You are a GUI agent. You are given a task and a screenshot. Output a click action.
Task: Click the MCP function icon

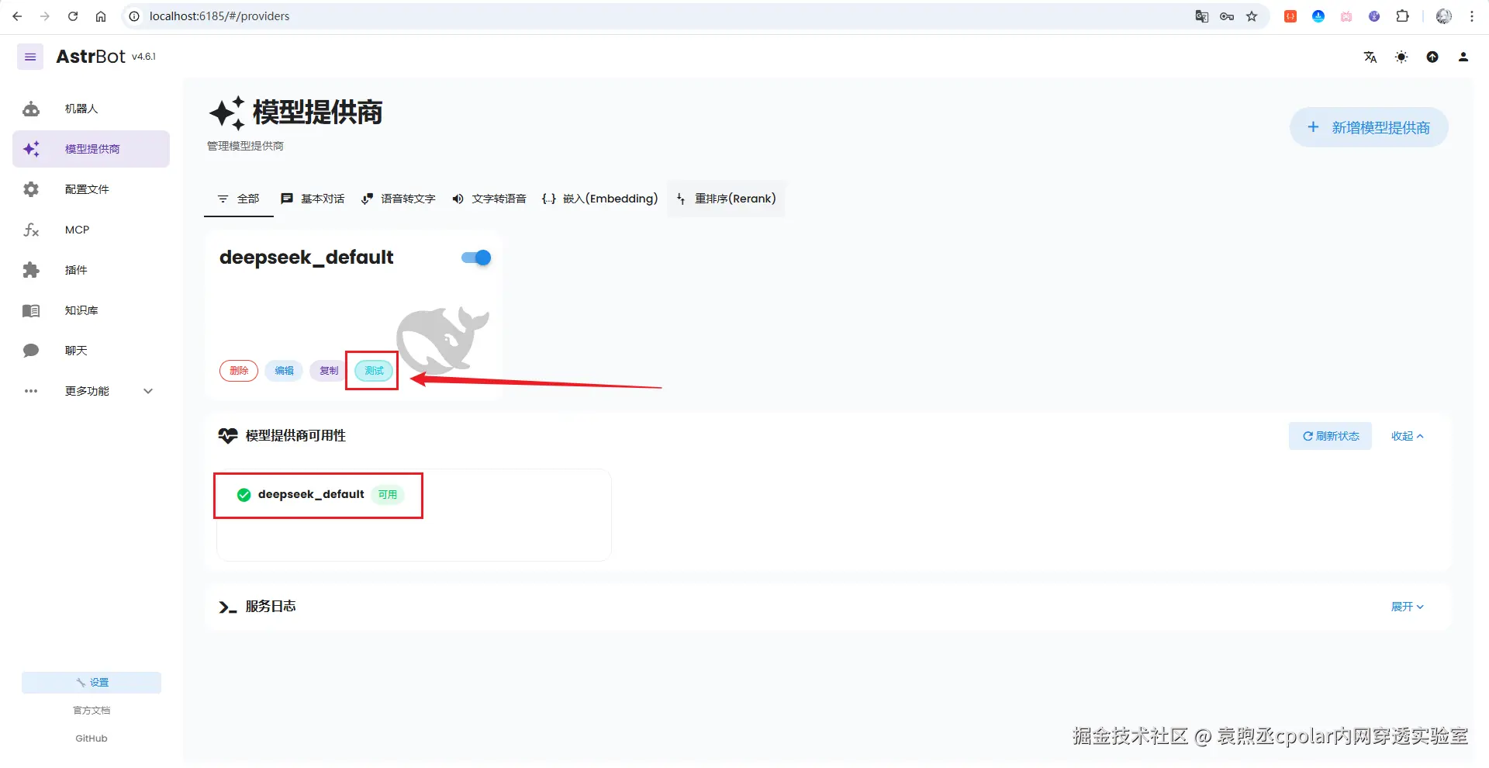31,230
